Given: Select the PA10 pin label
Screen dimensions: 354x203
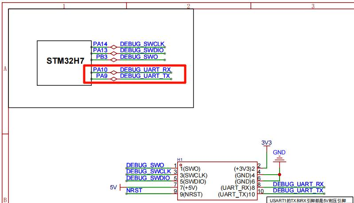Looking at the screenshot, I should (100, 69).
